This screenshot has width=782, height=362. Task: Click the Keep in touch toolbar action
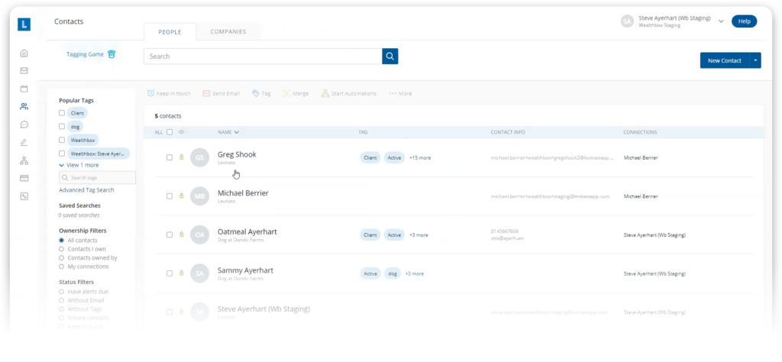point(169,93)
